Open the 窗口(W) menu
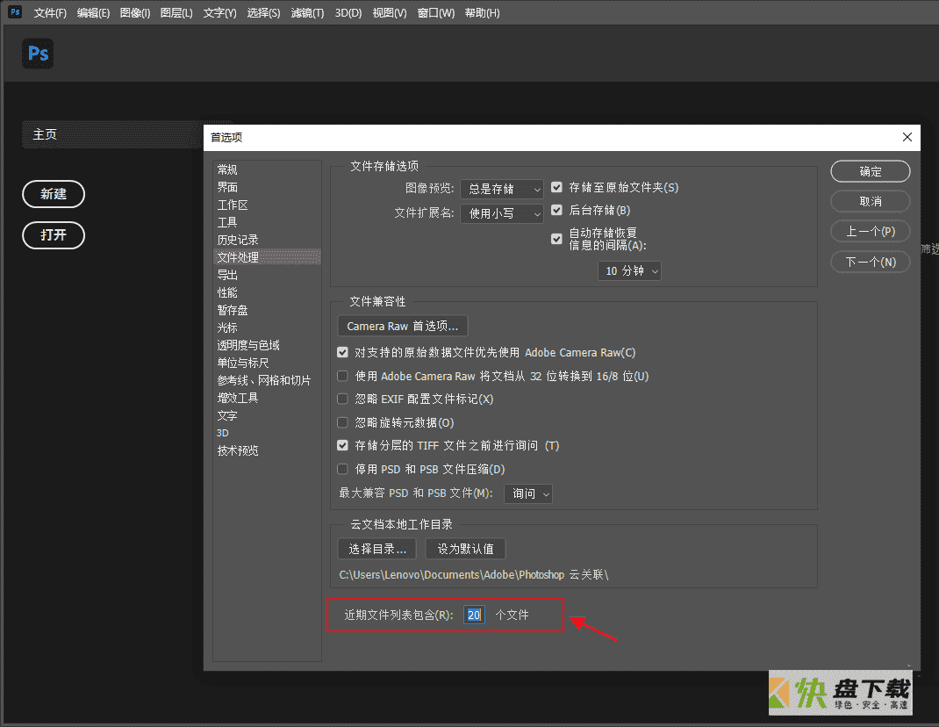939x727 pixels. click(436, 12)
